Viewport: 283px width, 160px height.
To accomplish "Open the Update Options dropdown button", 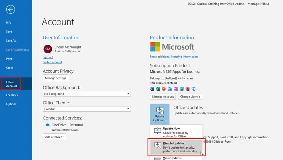I will [160, 114].
